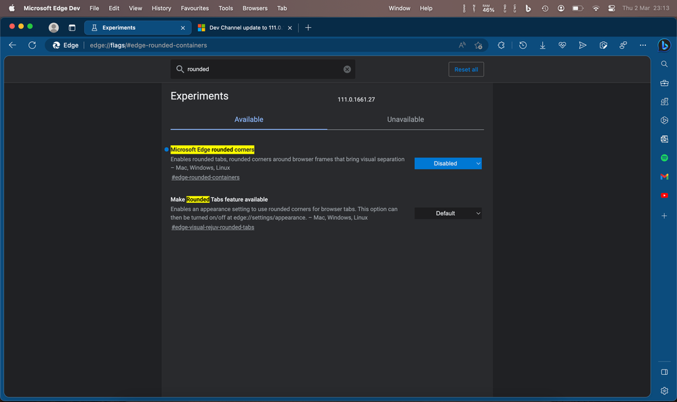Open Settings and more ellipsis menu
Image resolution: width=677 pixels, height=402 pixels.
click(642, 45)
